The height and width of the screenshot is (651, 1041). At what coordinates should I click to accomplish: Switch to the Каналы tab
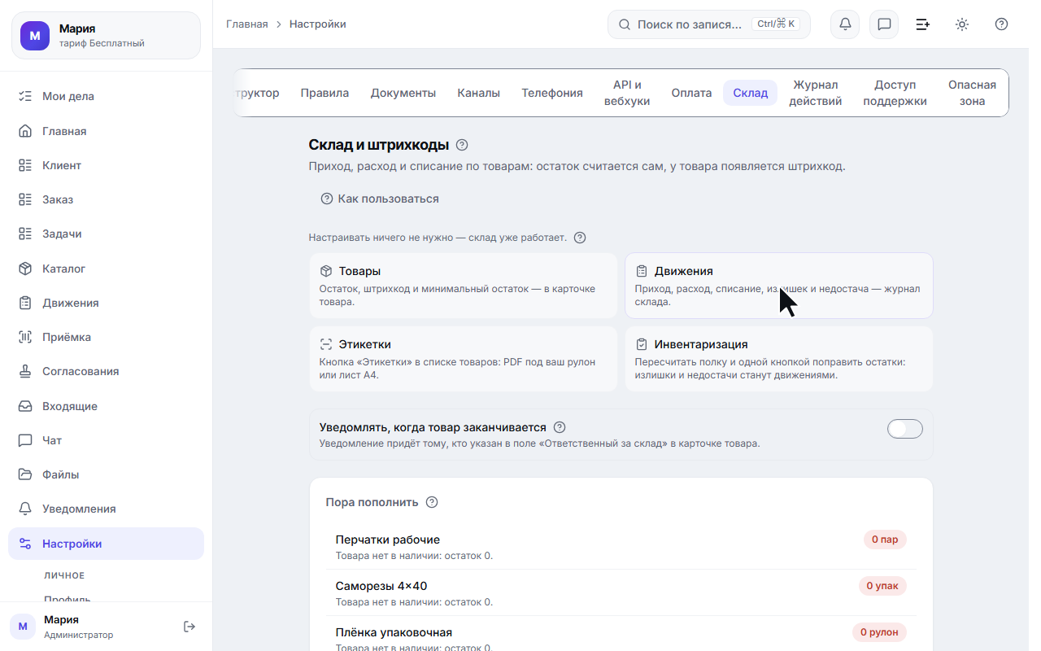point(478,93)
